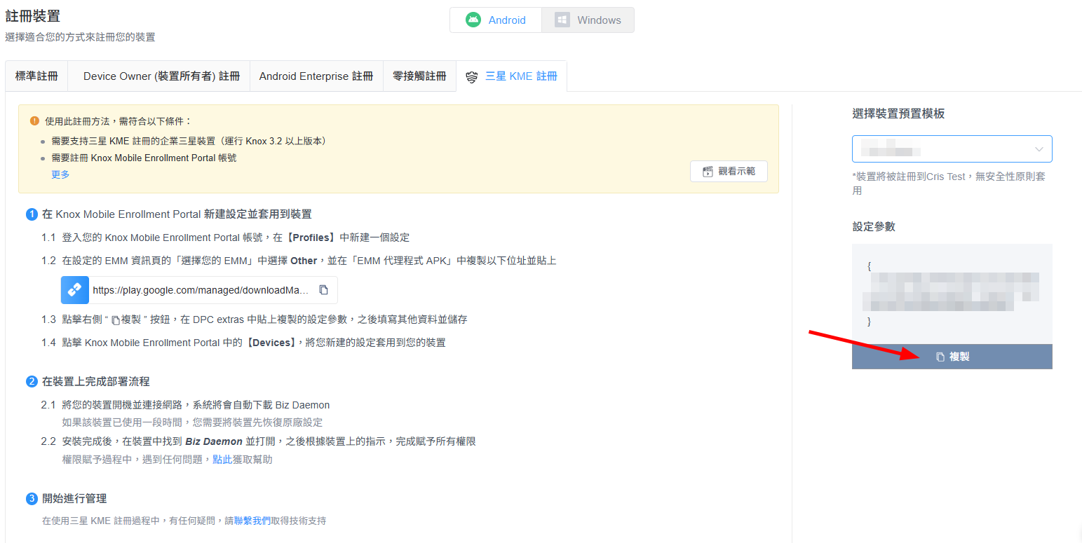Expand conditions with the 更多 link
The width and height of the screenshot is (1082, 543).
click(x=60, y=174)
